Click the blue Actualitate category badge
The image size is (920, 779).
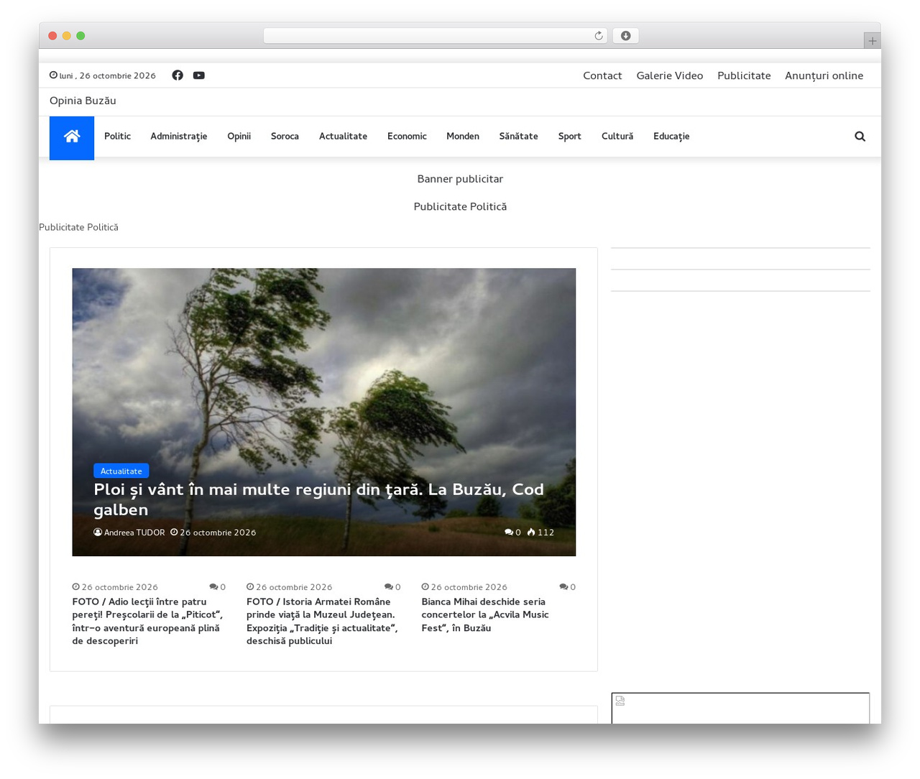tap(121, 471)
